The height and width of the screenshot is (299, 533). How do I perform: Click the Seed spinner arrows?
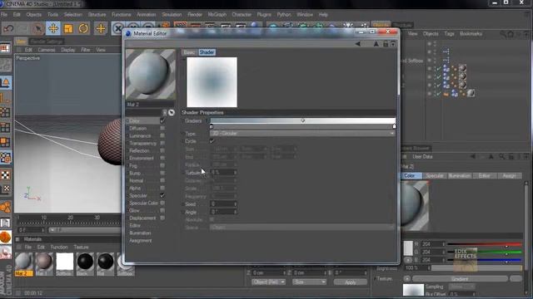click(235, 204)
